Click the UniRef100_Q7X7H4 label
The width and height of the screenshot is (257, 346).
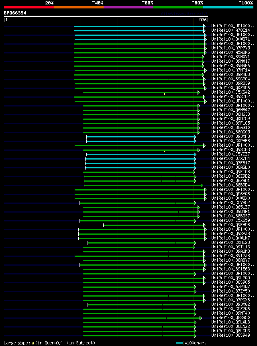[x=230, y=158]
